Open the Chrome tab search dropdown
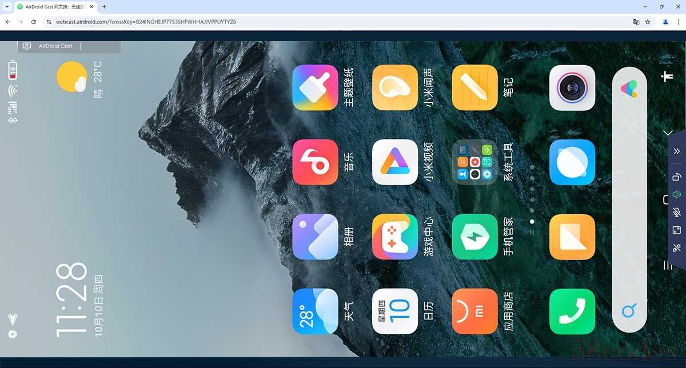This screenshot has height=368, width=686. point(6,7)
